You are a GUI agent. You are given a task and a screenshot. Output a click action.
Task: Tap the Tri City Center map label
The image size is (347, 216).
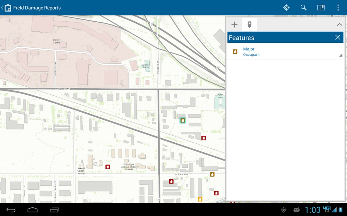[57, 41]
